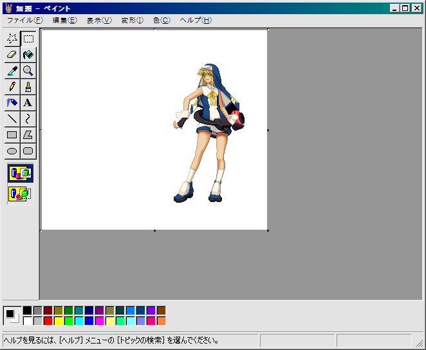This screenshot has height=350, width=426.
Task: Select the Text tool
Action: click(28, 103)
